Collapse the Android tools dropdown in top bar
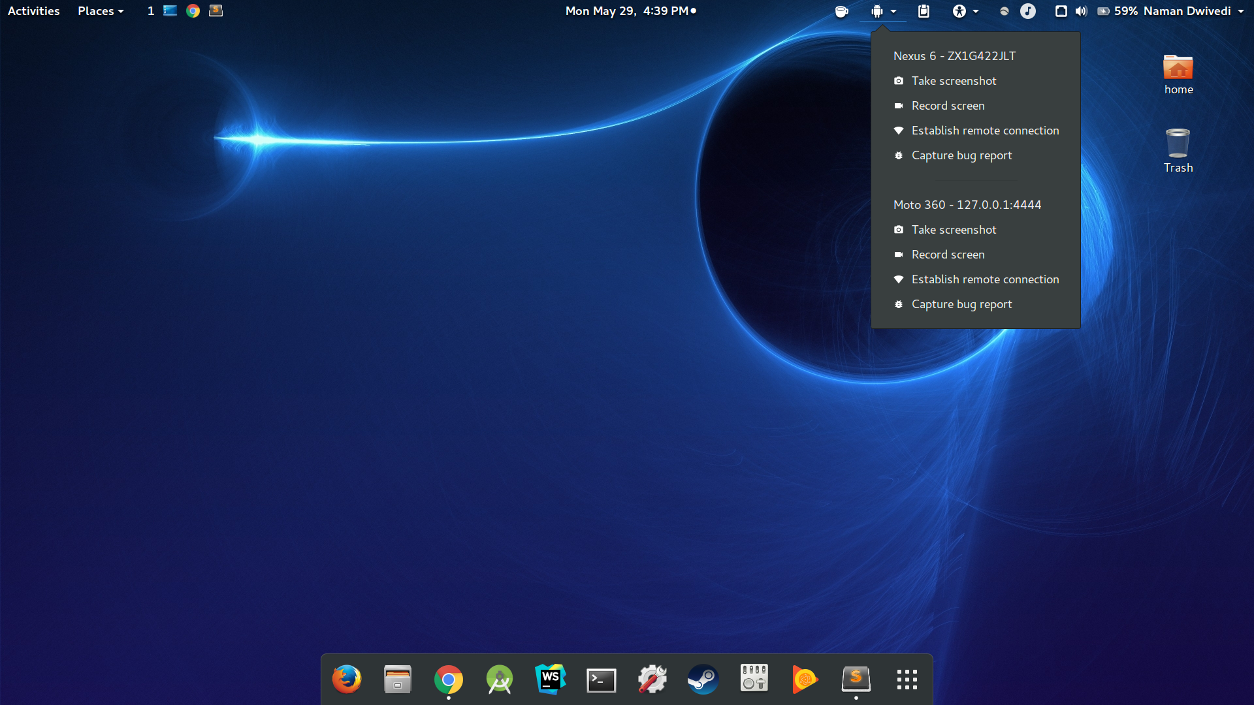Screen dimensions: 1254x705 click(x=883, y=11)
